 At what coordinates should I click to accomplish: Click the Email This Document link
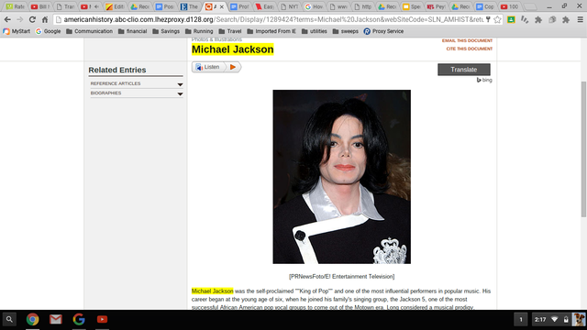(467, 40)
